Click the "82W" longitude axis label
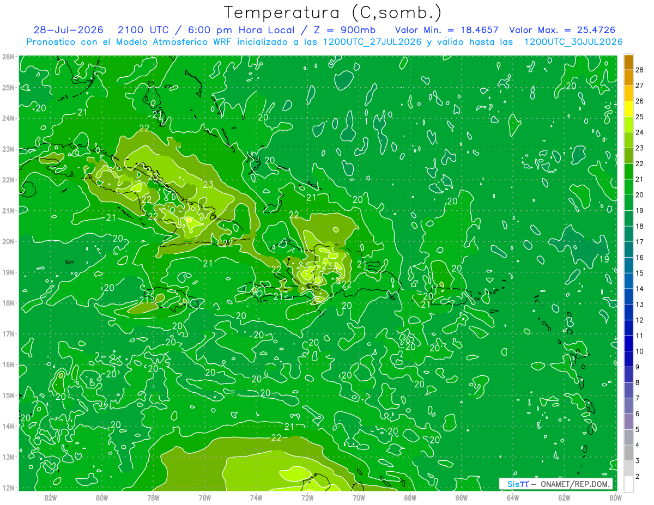 point(51,497)
